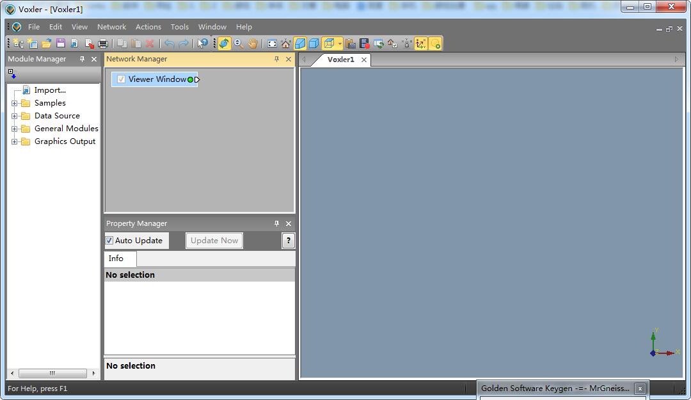This screenshot has height=400, width=691.
Task: Click the Update Now button
Action: click(x=214, y=241)
